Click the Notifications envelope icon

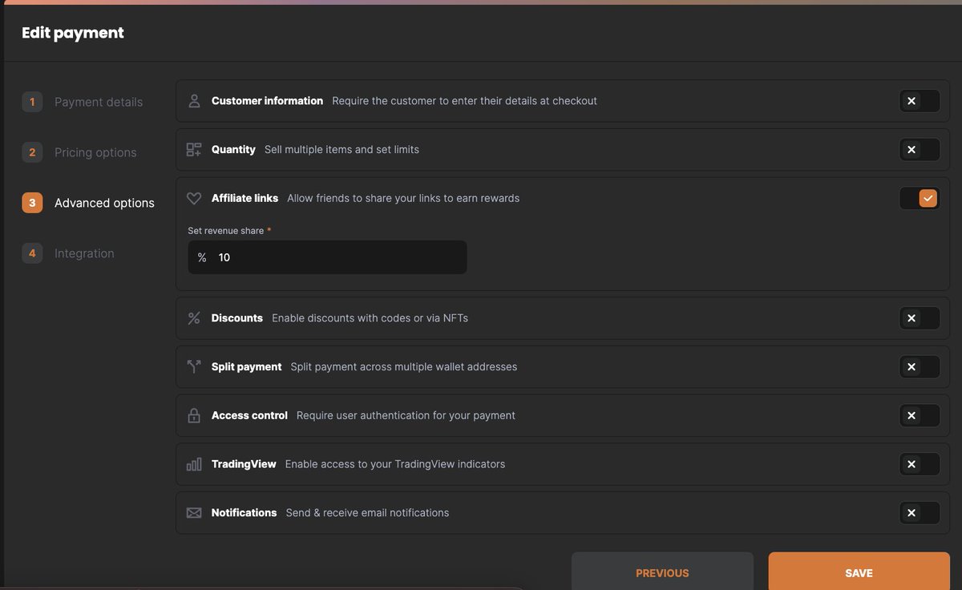[194, 513]
